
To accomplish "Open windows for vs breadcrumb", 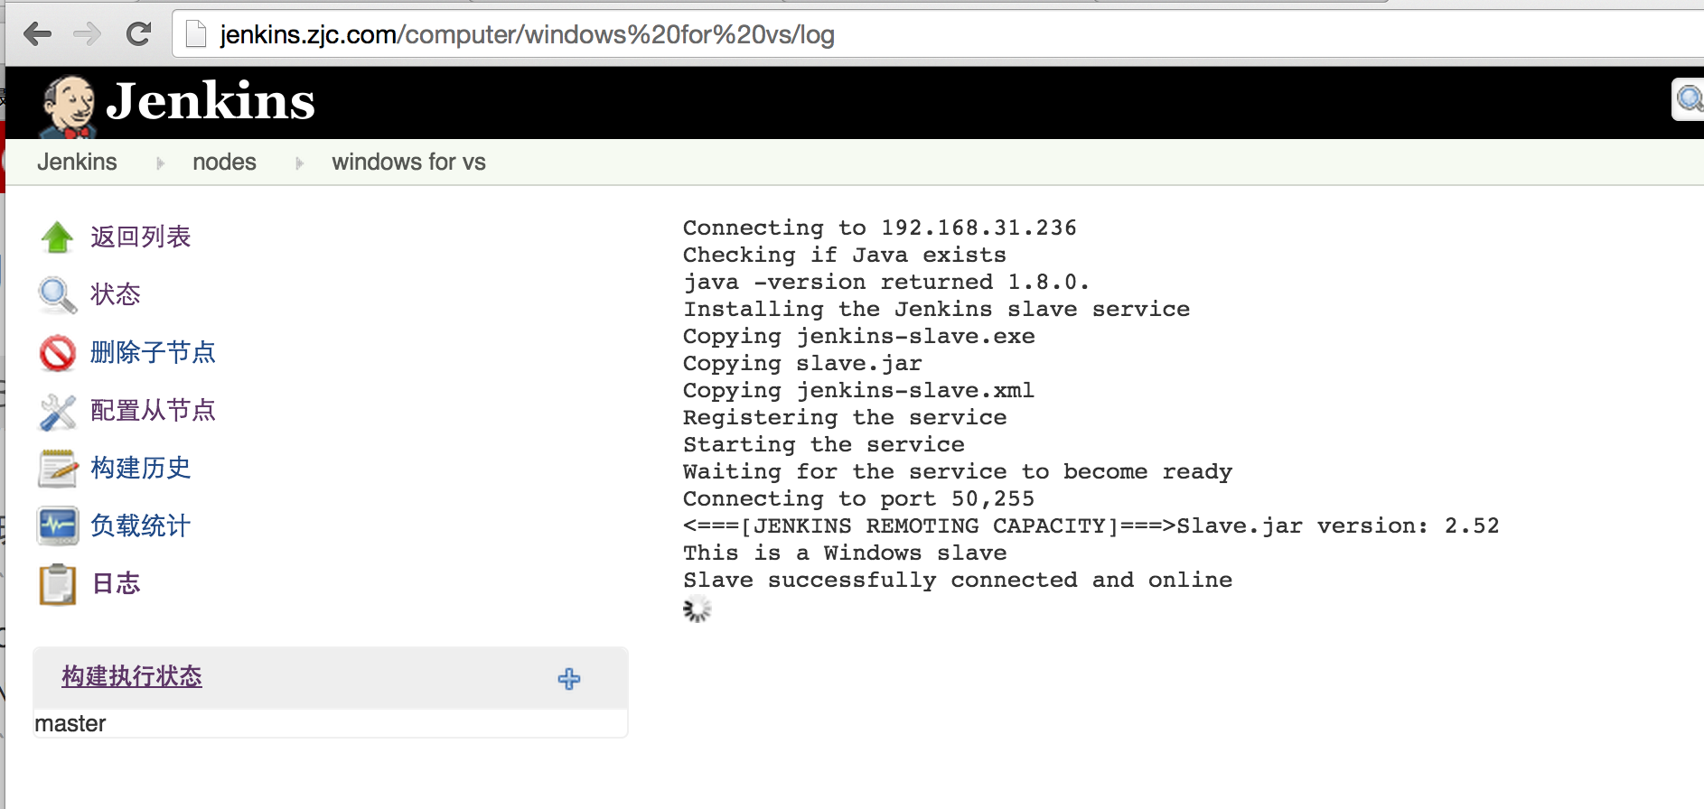I will [x=408, y=162].
